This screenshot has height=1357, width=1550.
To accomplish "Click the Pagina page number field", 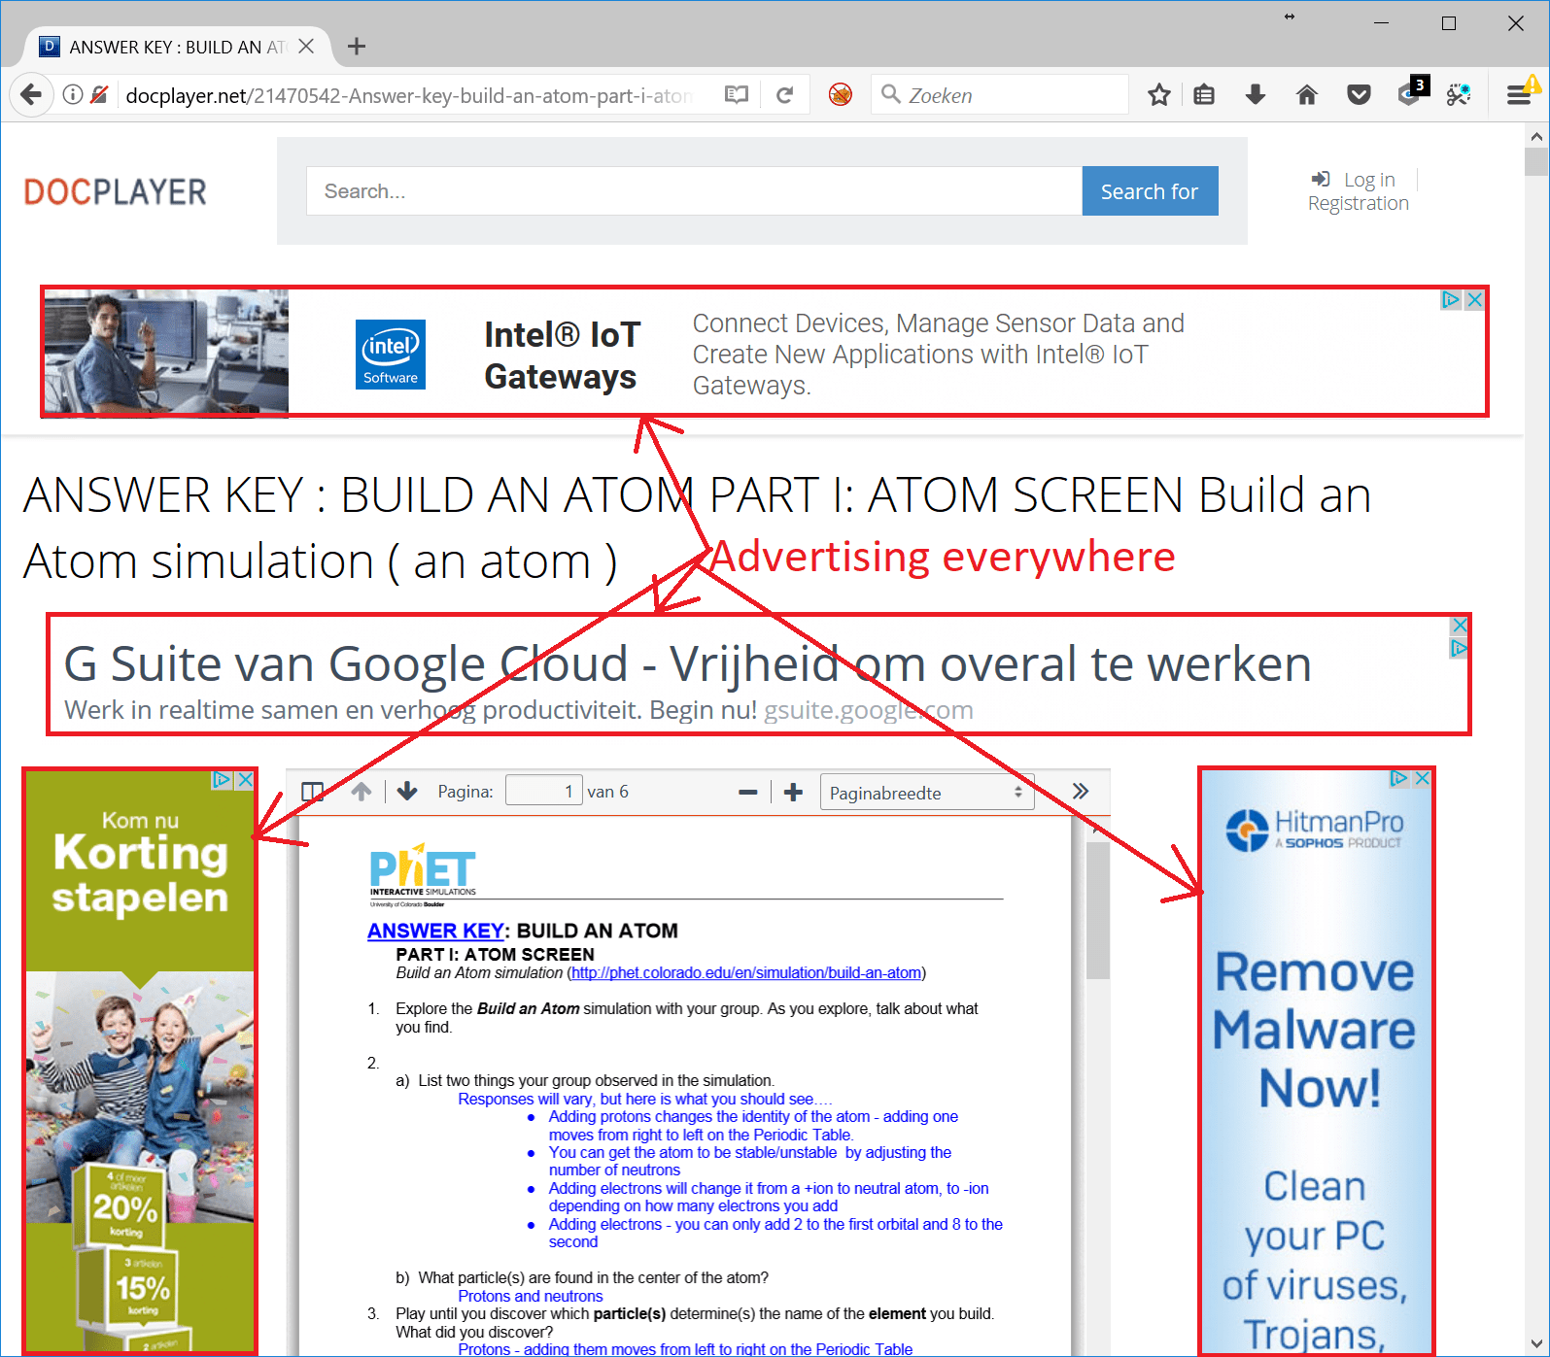I will pyautogui.click(x=544, y=791).
